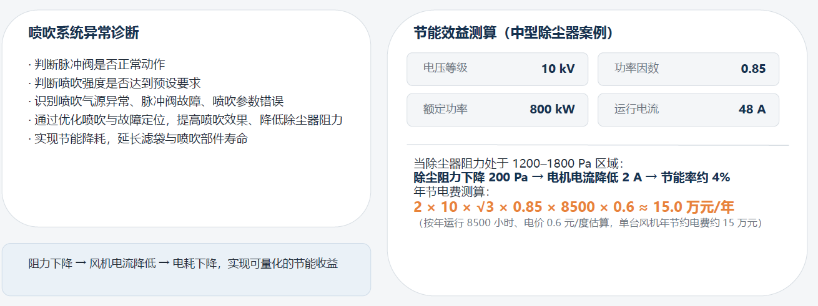Viewport: 818px width, 306px height.
Task: Click the 通过优化喷吹与故障定位 bullet item
Action: tap(185, 120)
